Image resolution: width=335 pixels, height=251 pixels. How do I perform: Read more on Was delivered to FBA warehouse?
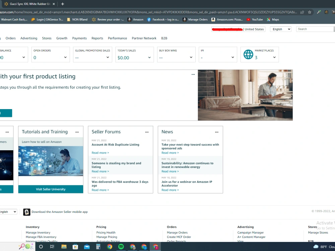point(100,190)
